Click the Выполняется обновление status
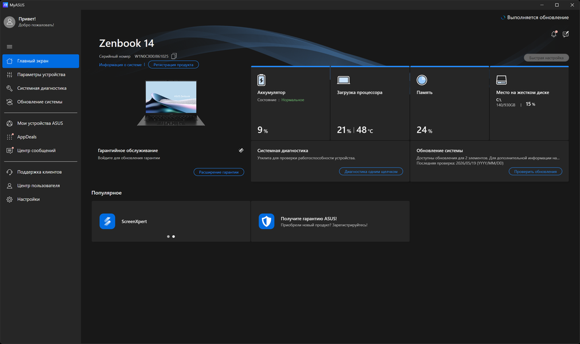This screenshot has height=344, width=580. pos(535,17)
